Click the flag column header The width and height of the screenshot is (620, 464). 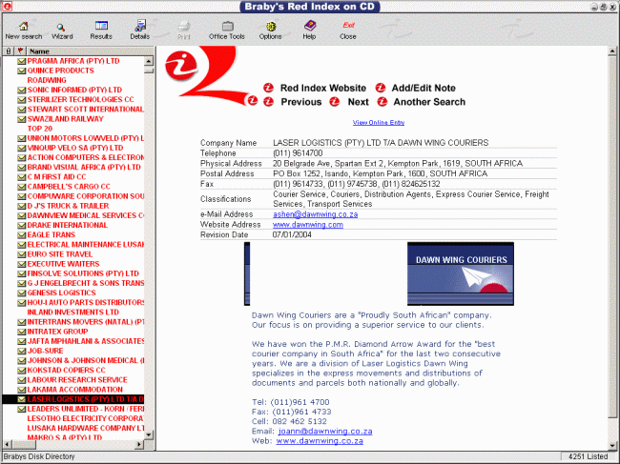pos(20,51)
